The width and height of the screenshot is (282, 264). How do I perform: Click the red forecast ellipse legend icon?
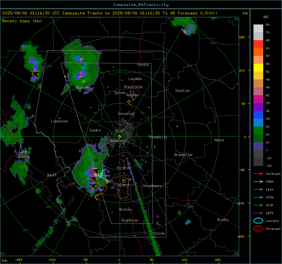pyautogui.click(x=258, y=229)
